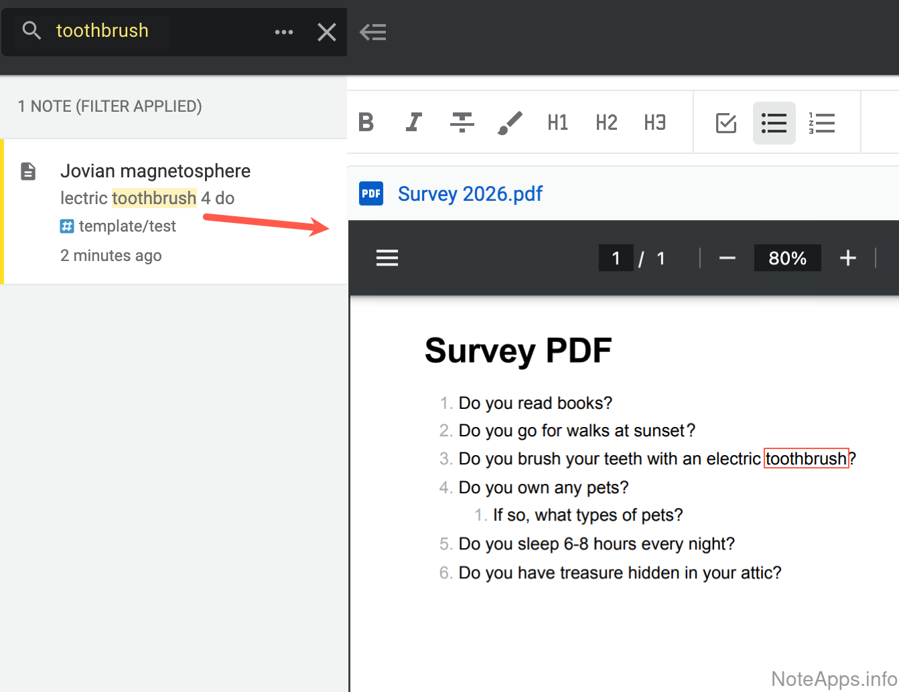Select the highlighter brush tool
Viewport: 899px width, 692px height.
[x=510, y=122]
